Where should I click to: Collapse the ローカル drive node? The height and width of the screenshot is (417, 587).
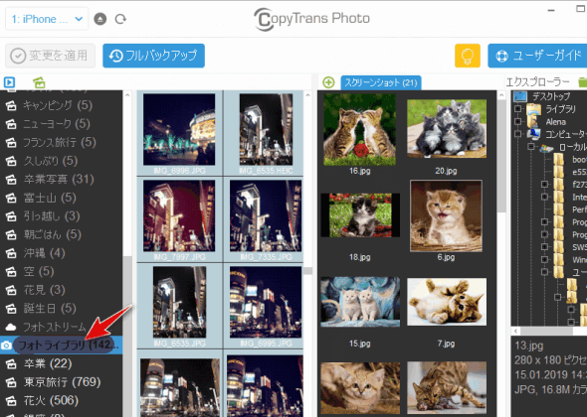531,147
